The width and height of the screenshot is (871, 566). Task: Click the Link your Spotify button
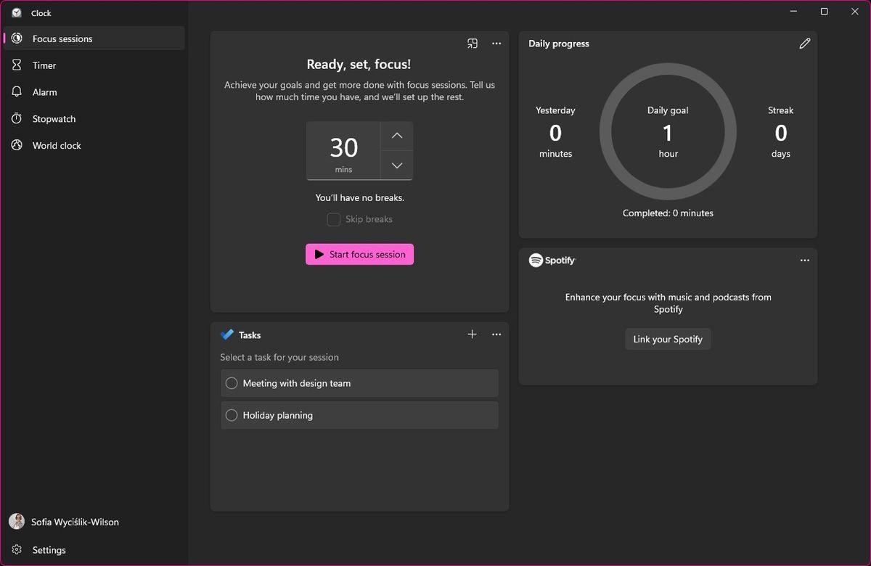click(x=667, y=338)
